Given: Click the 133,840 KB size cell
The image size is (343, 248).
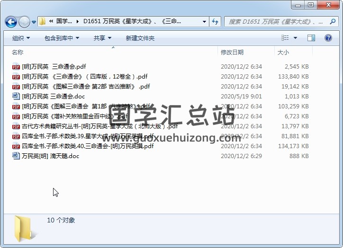Looking at the screenshot, I should [293, 77].
